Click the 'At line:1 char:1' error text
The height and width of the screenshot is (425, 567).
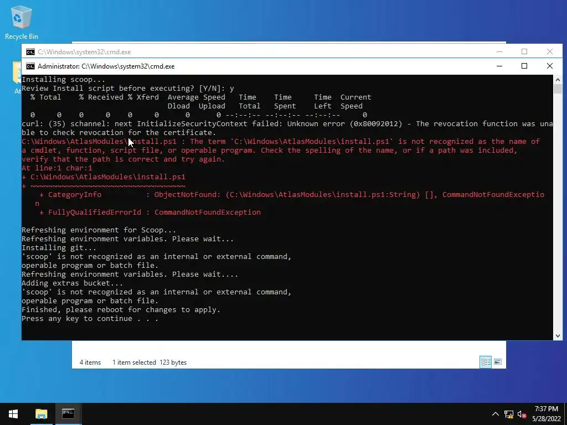click(57, 168)
